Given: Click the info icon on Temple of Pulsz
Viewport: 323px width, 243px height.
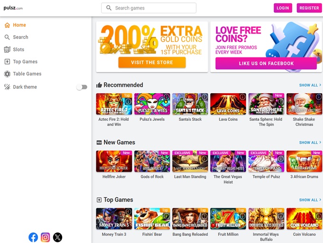Looking at the screenshot, I should (281, 159).
